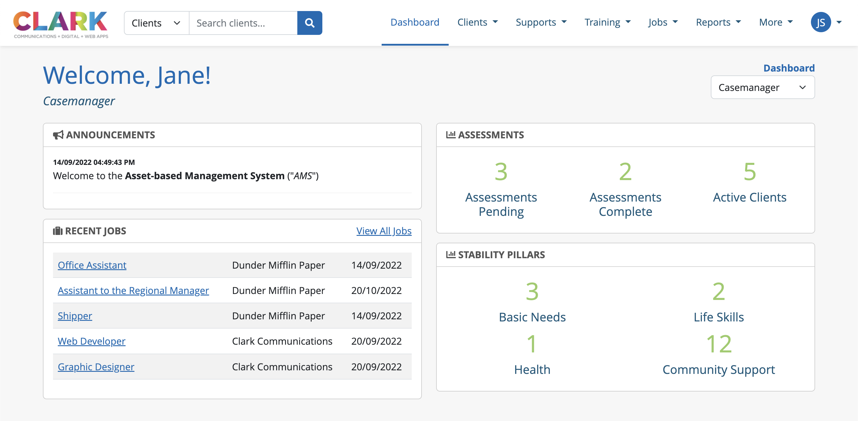Click into the Search clients field
The height and width of the screenshot is (421, 858).
(x=243, y=23)
